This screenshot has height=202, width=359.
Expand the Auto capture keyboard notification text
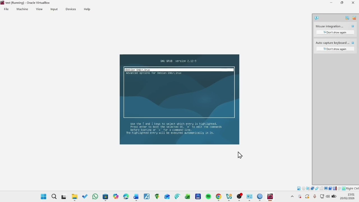[333, 43]
